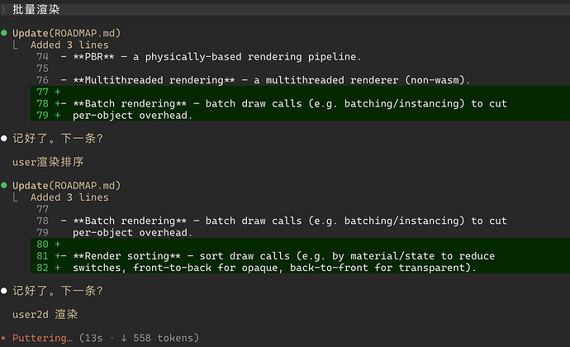570x347 pixels.
Task: Click added line 77 plus marker
Action: [x=58, y=92]
